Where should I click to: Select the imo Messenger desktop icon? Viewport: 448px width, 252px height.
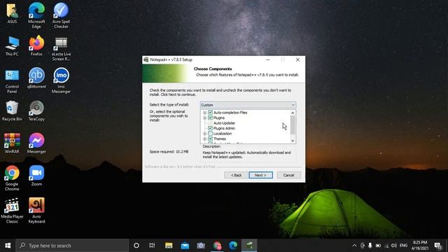(61, 80)
